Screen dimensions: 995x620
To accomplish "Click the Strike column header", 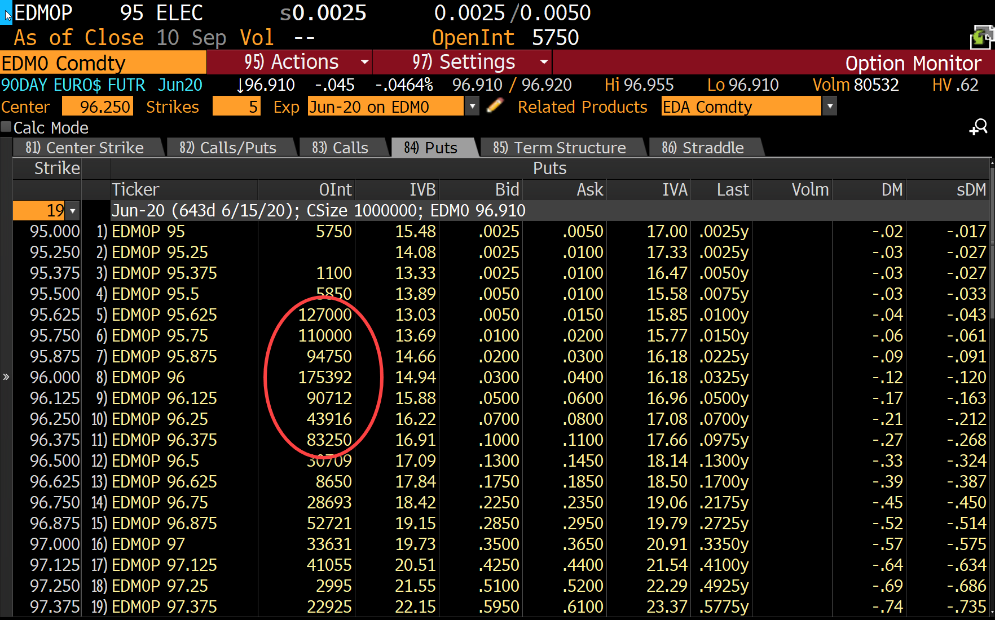I will pos(57,169).
